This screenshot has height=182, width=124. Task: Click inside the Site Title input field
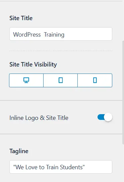(61, 34)
